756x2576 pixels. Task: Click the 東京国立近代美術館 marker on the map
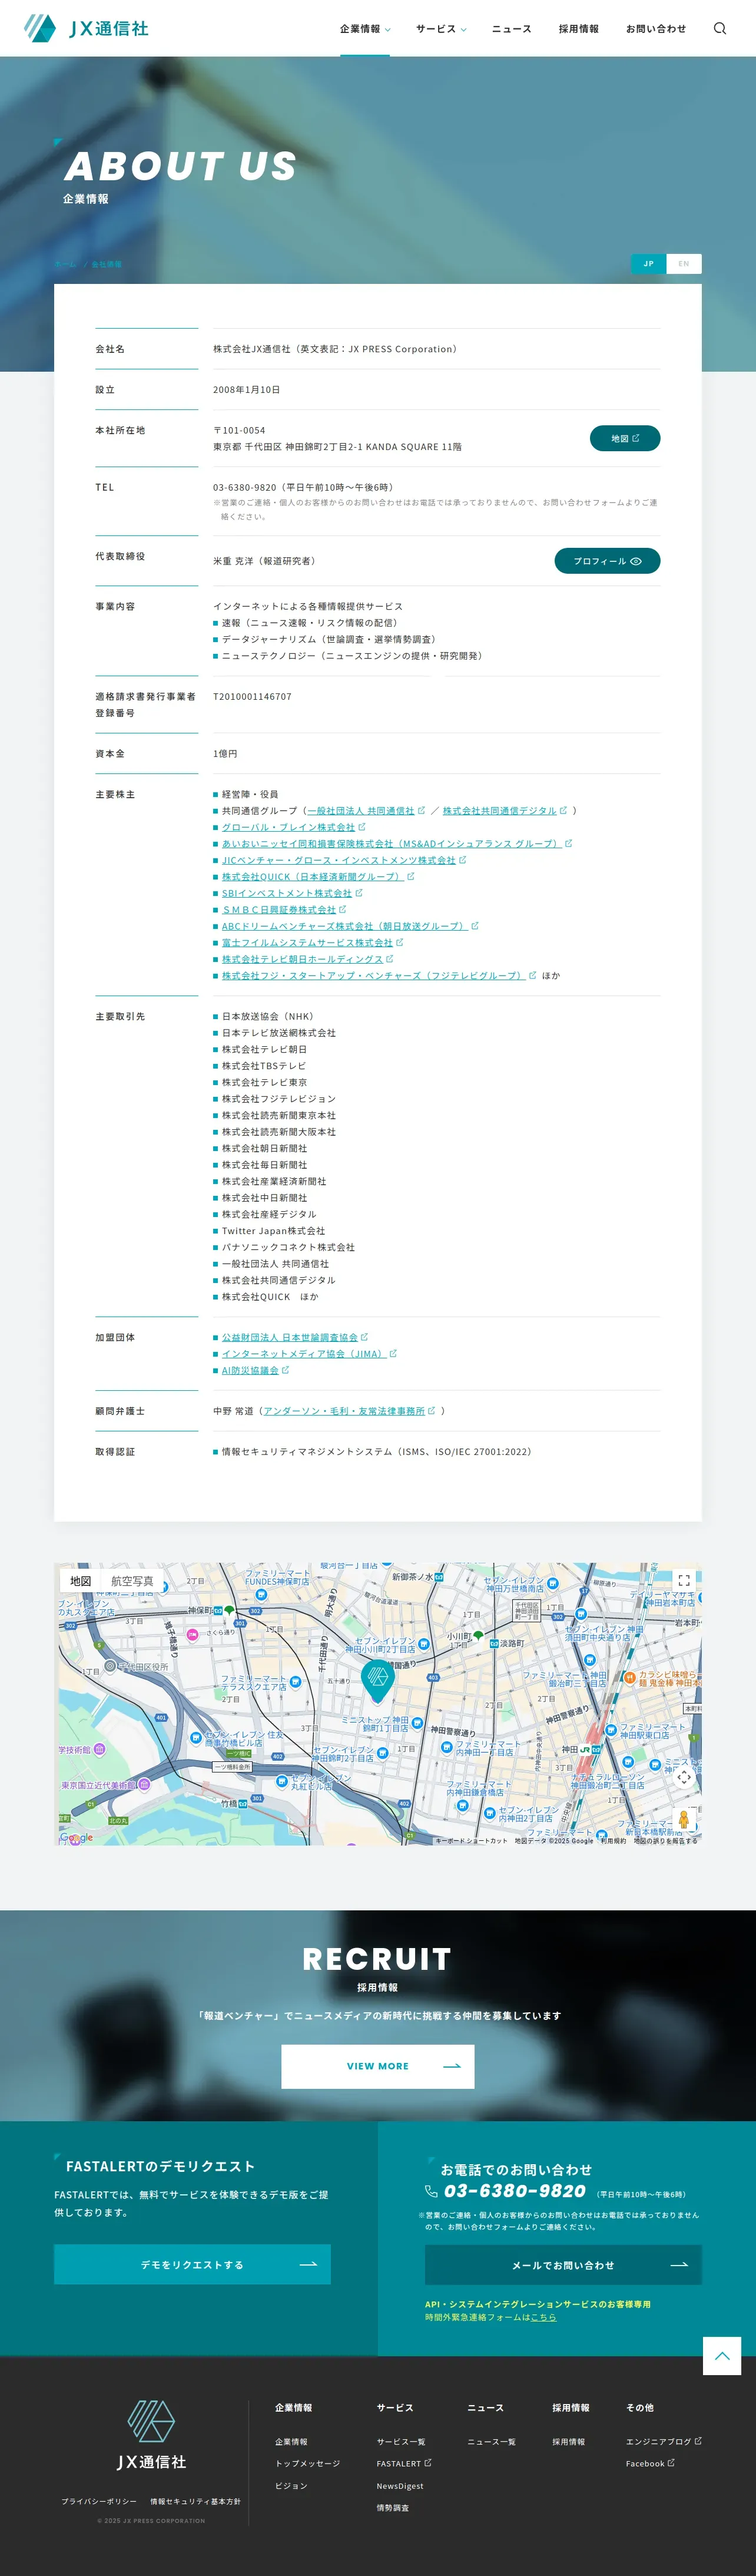point(145,1784)
